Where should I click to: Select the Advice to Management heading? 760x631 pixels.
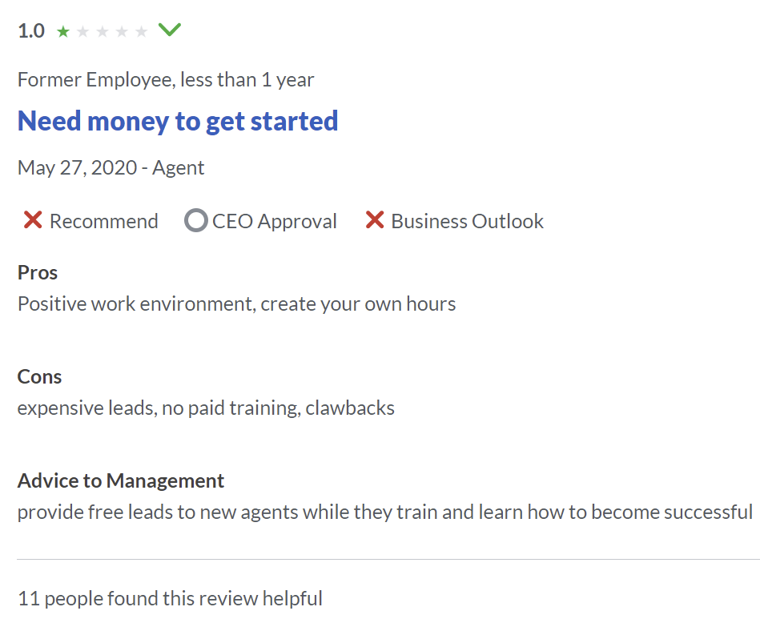pyautogui.click(x=121, y=480)
